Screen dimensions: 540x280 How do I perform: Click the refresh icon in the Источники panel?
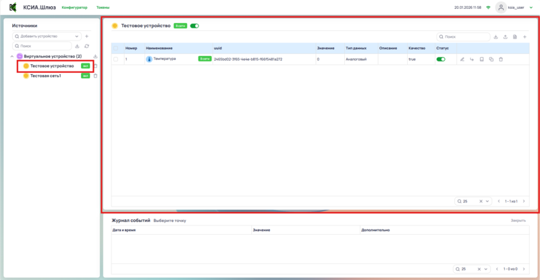click(86, 45)
